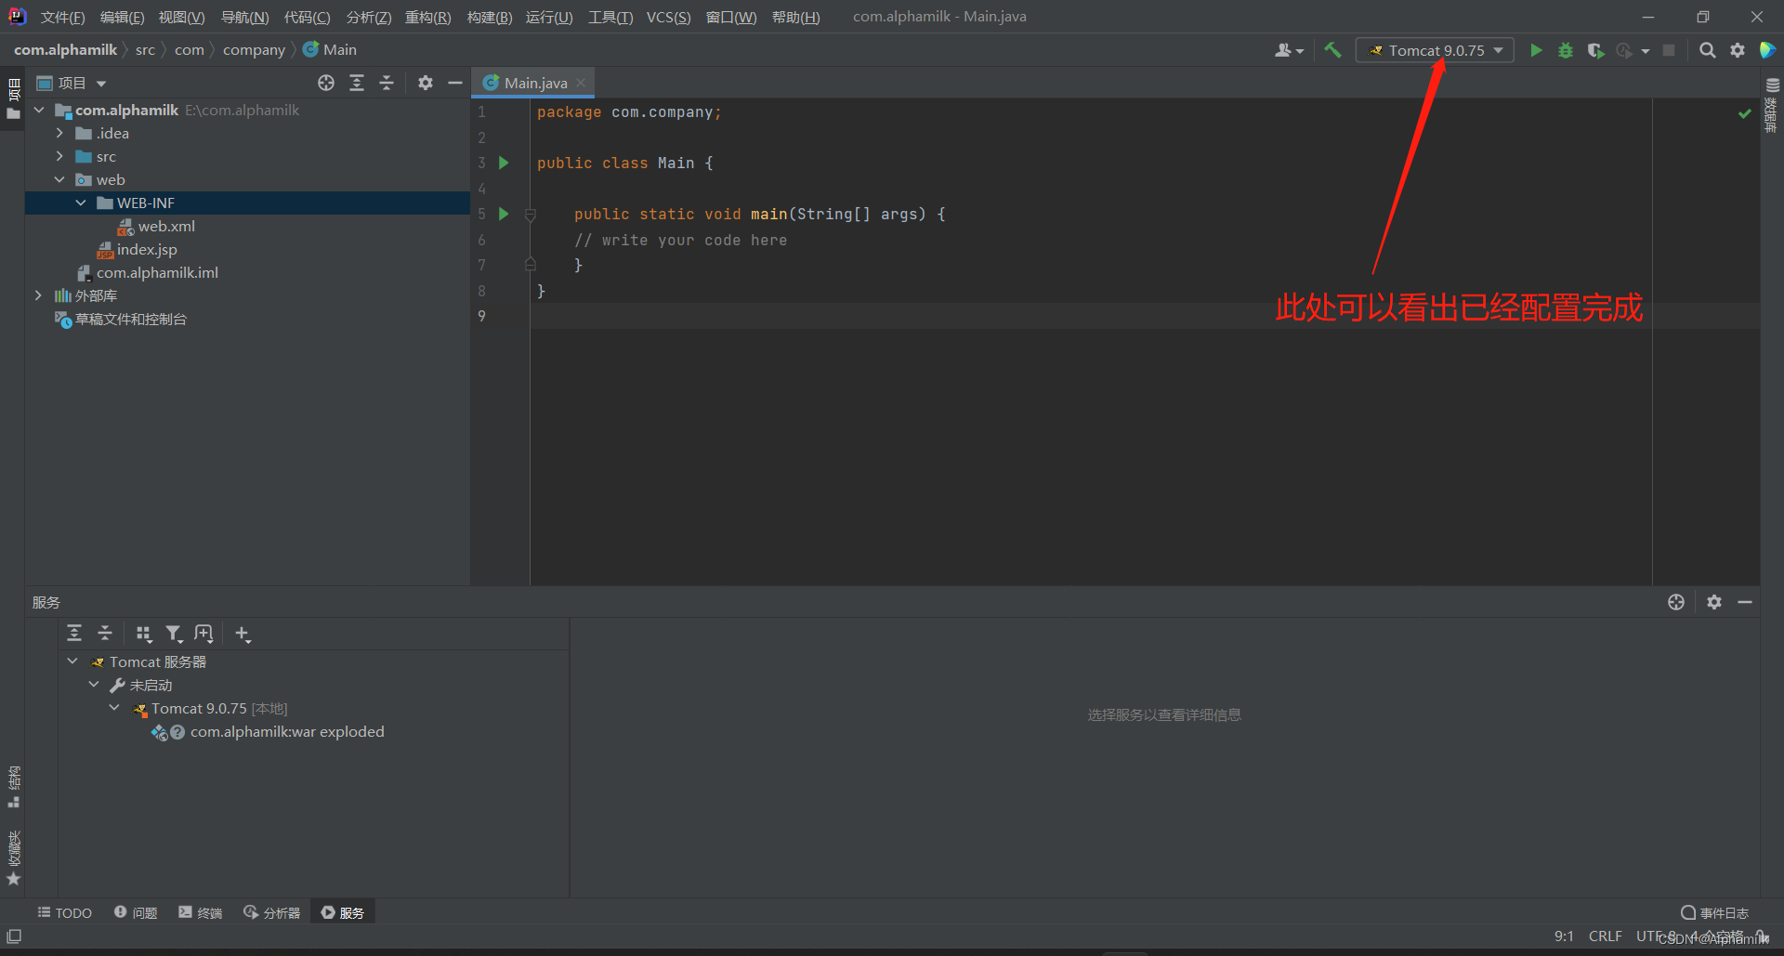Click the Build project hammer icon
The height and width of the screenshot is (956, 1784).
[1332, 50]
